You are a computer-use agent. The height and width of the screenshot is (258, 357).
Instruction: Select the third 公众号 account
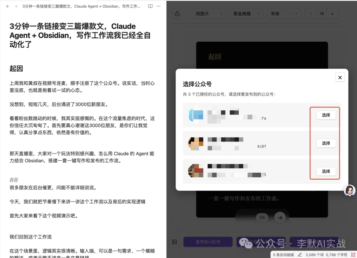pyautogui.click(x=326, y=171)
